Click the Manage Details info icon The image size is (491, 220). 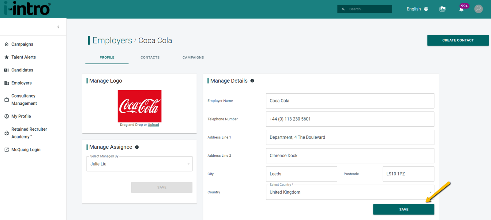[252, 81]
